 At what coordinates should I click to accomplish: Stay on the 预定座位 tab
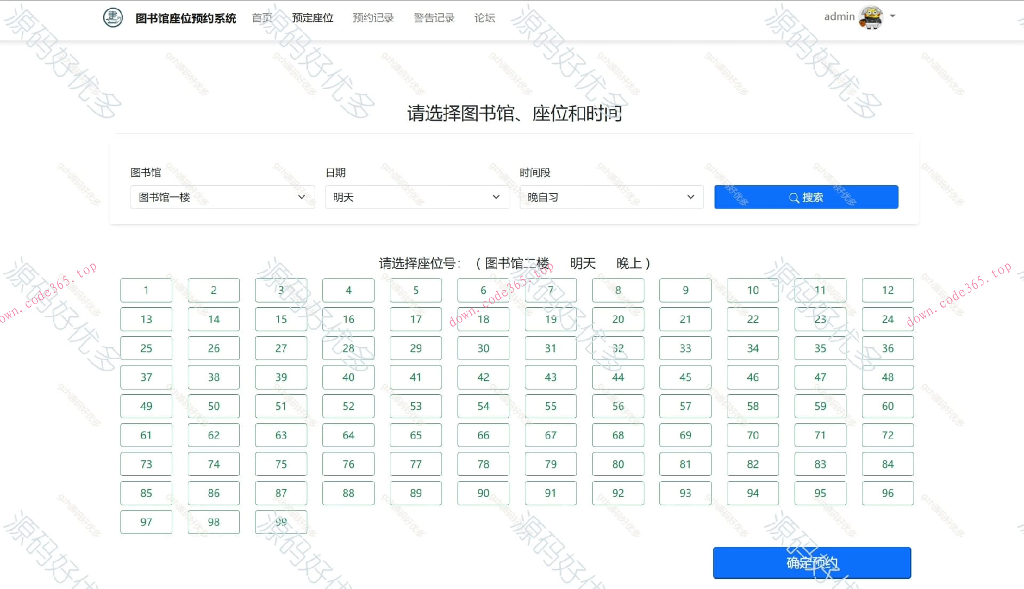click(313, 18)
